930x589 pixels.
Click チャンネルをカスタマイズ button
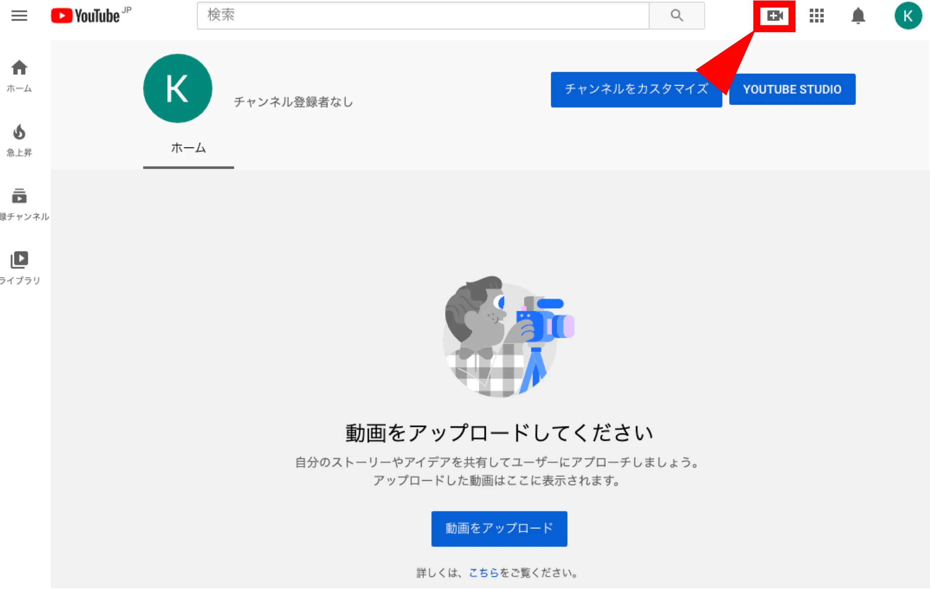[x=636, y=89]
